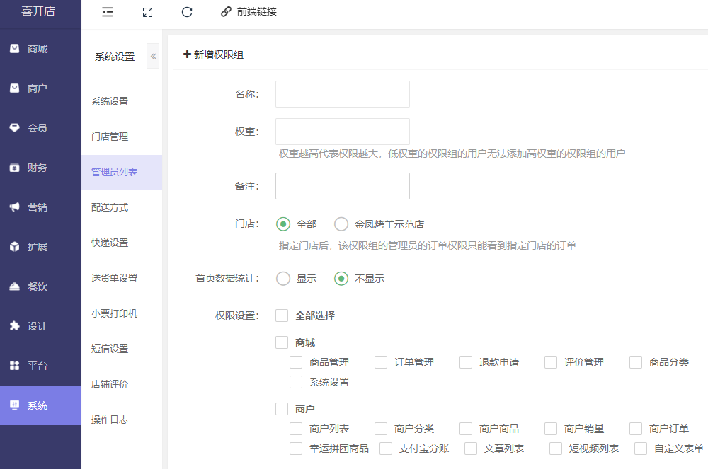Open 前端链接 link
This screenshot has width=708, height=469.
click(249, 12)
